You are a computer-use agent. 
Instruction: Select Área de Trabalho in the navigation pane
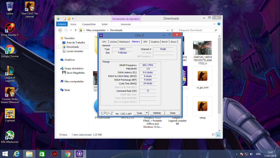[x=76, y=43]
